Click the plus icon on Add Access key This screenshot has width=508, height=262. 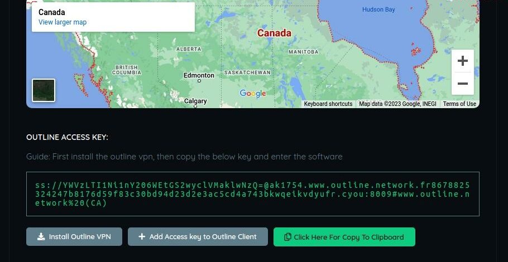(142, 237)
